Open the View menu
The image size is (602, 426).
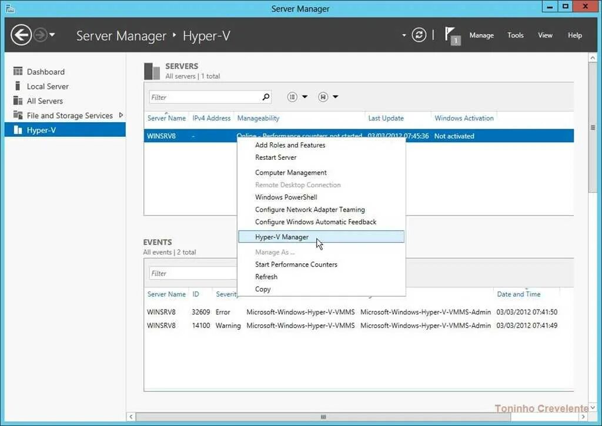click(545, 35)
